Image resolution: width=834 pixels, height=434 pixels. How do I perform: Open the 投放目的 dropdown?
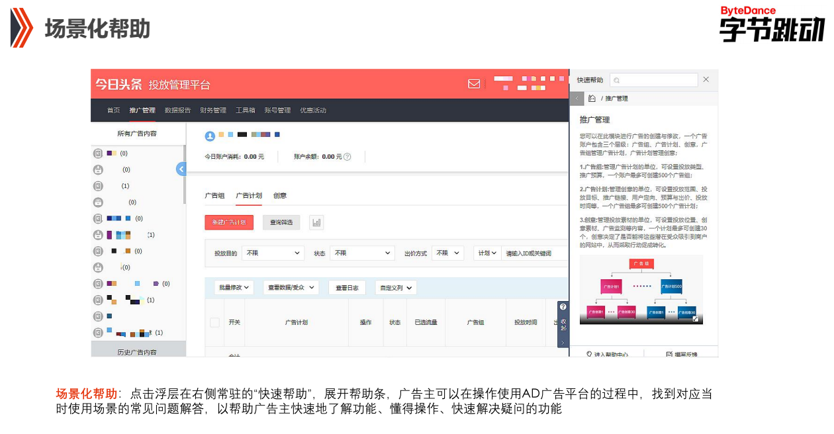273,253
